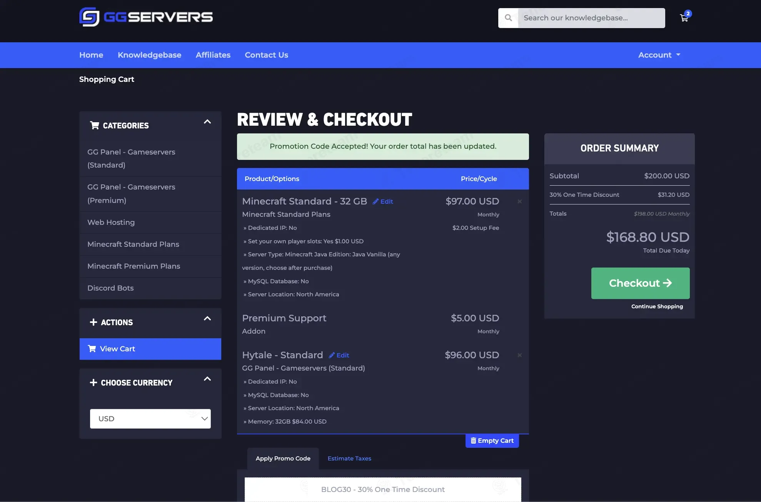This screenshot has height=502, width=761.
Task: Click the green Checkout button
Action: (640, 283)
